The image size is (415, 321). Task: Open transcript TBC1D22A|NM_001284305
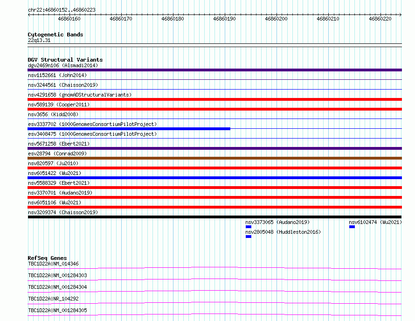pyautogui.click(x=57, y=310)
